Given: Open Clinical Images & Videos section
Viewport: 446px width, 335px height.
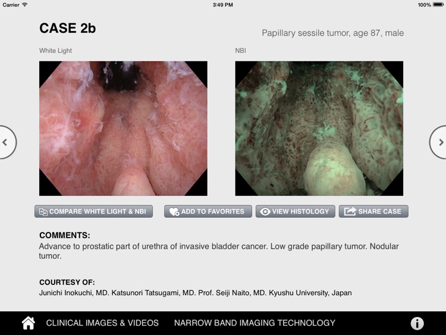Looking at the screenshot, I should (x=102, y=323).
